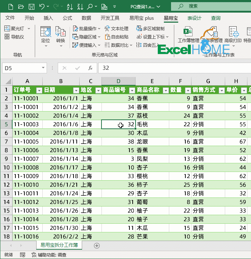Viewport: 251px width, 259px height.
Task: Open the 聚光灯 spotlight tool
Action: click(14, 28)
